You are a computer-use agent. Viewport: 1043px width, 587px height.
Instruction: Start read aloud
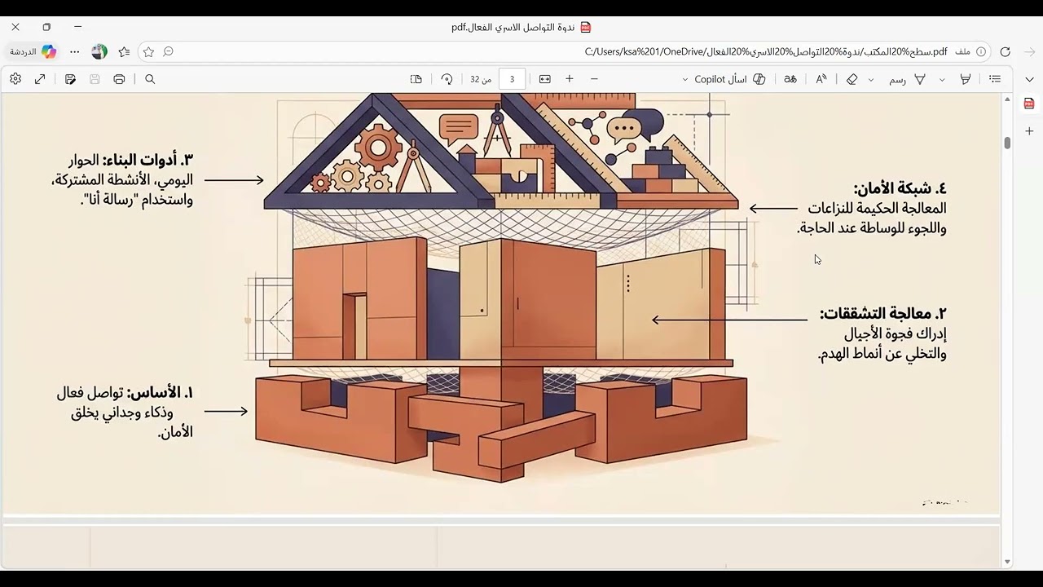(x=821, y=79)
